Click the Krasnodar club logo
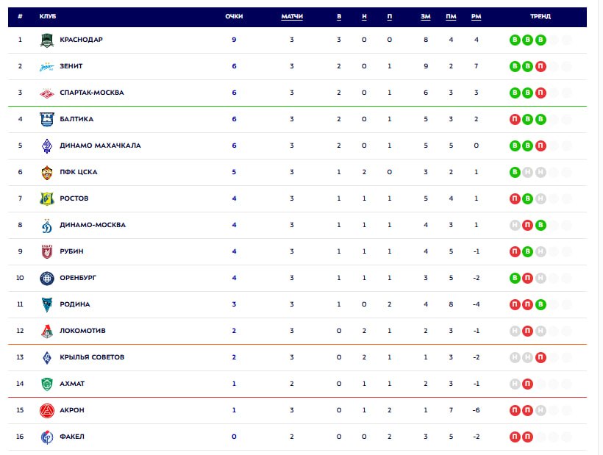603x455 pixels. pyautogui.click(x=47, y=40)
